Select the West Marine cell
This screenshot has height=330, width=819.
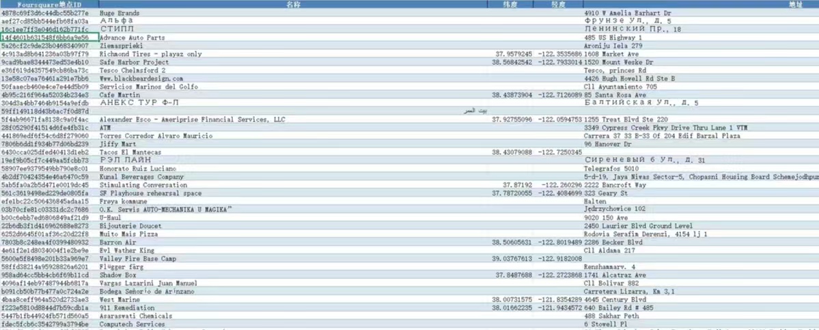[292, 300]
